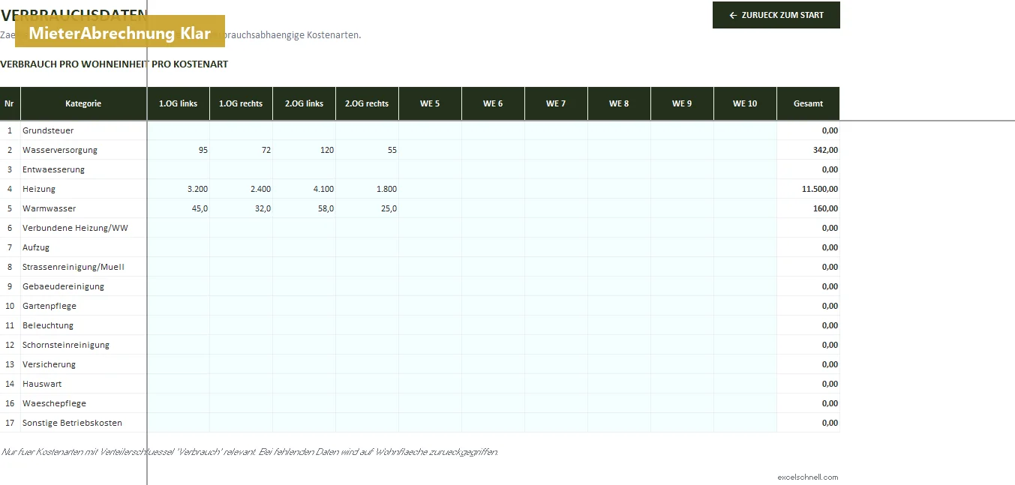Click the Wasserversorgung category label
The image size is (1015, 485).
[60, 150]
